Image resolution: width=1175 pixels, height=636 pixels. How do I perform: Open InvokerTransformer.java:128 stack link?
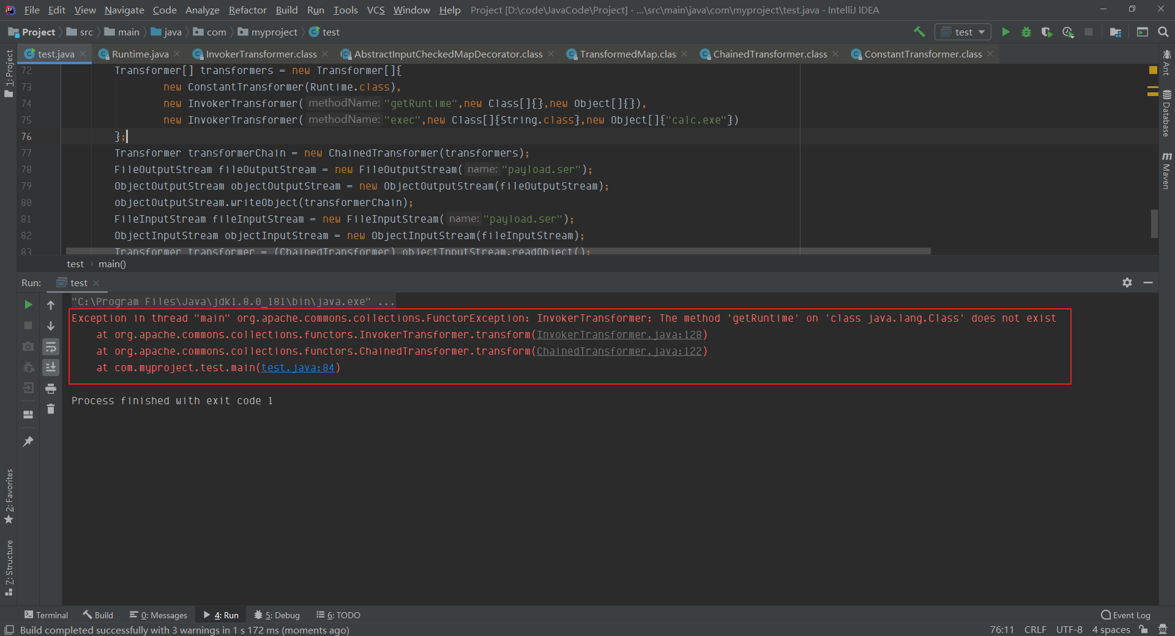619,335
